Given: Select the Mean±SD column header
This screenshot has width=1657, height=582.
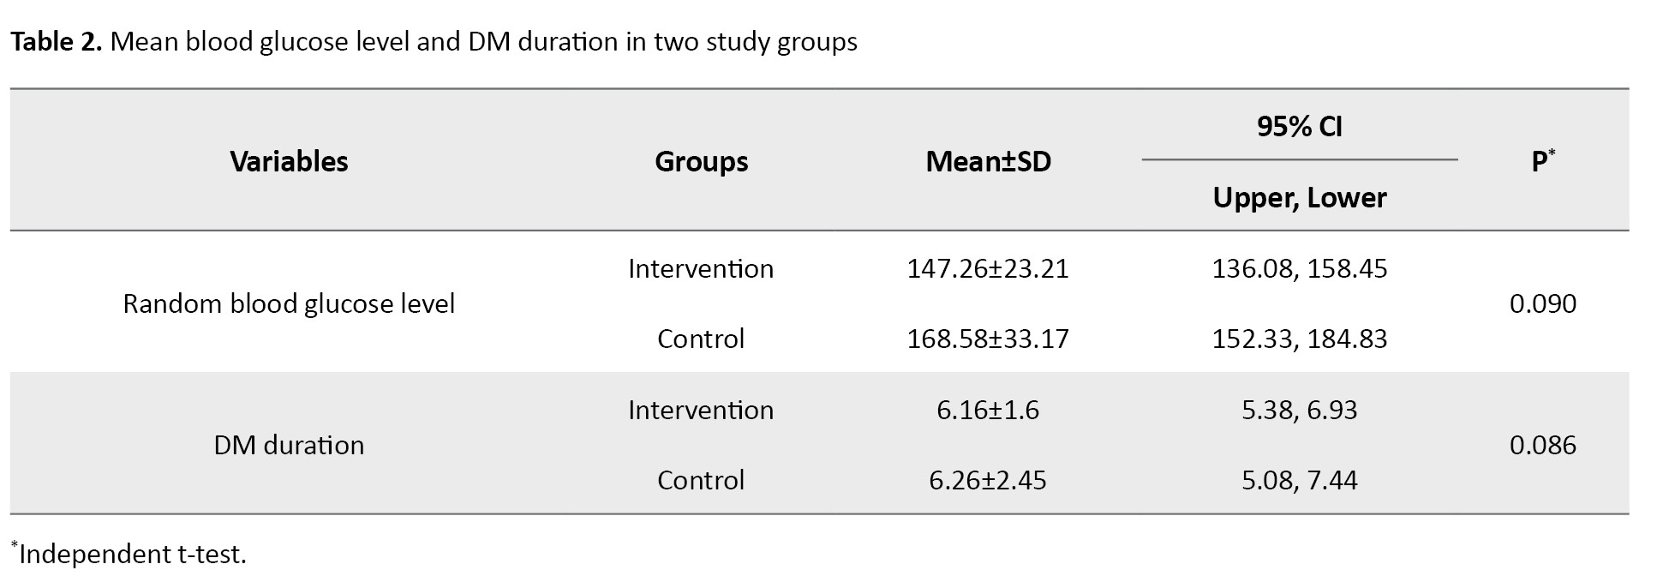Looking at the screenshot, I should [x=988, y=161].
